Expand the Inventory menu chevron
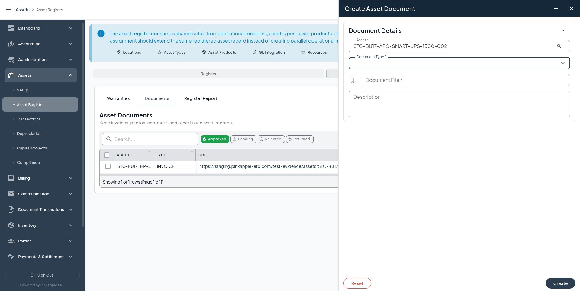This screenshot has width=580, height=291. pyautogui.click(x=71, y=225)
